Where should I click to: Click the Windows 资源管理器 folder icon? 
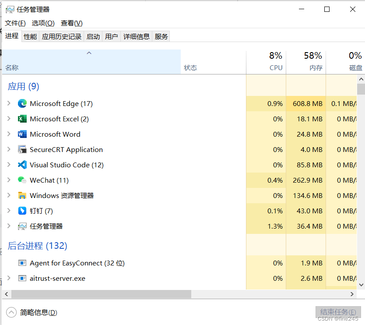pos(22,195)
